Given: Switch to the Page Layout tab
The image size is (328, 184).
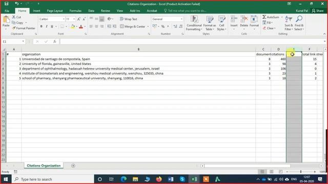Looking at the screenshot, I should point(55,11).
